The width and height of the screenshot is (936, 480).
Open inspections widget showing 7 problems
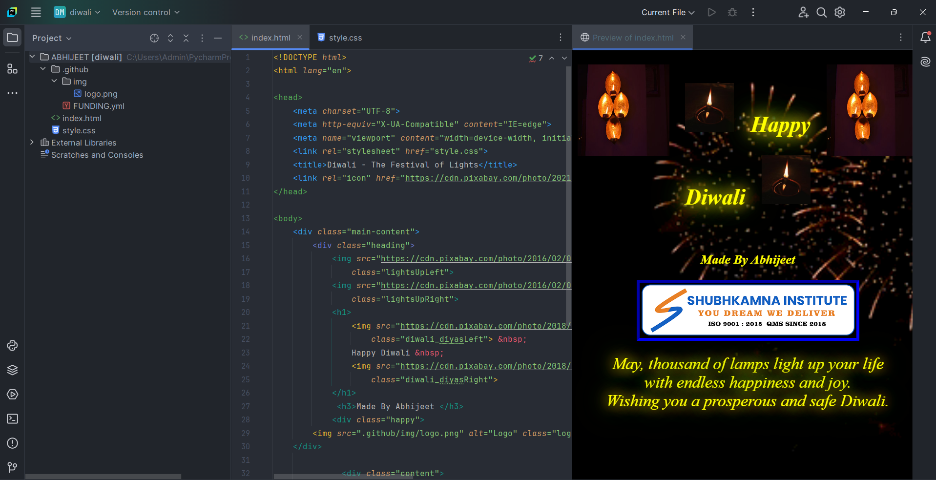point(536,58)
